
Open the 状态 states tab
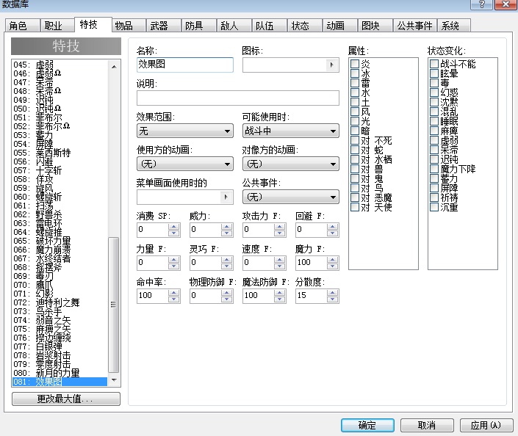pos(305,26)
